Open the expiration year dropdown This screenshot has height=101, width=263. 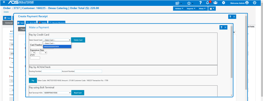[x=43, y=53]
